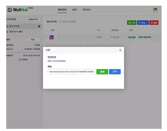
Task: Click the 名称 column header
Action: 53,30
